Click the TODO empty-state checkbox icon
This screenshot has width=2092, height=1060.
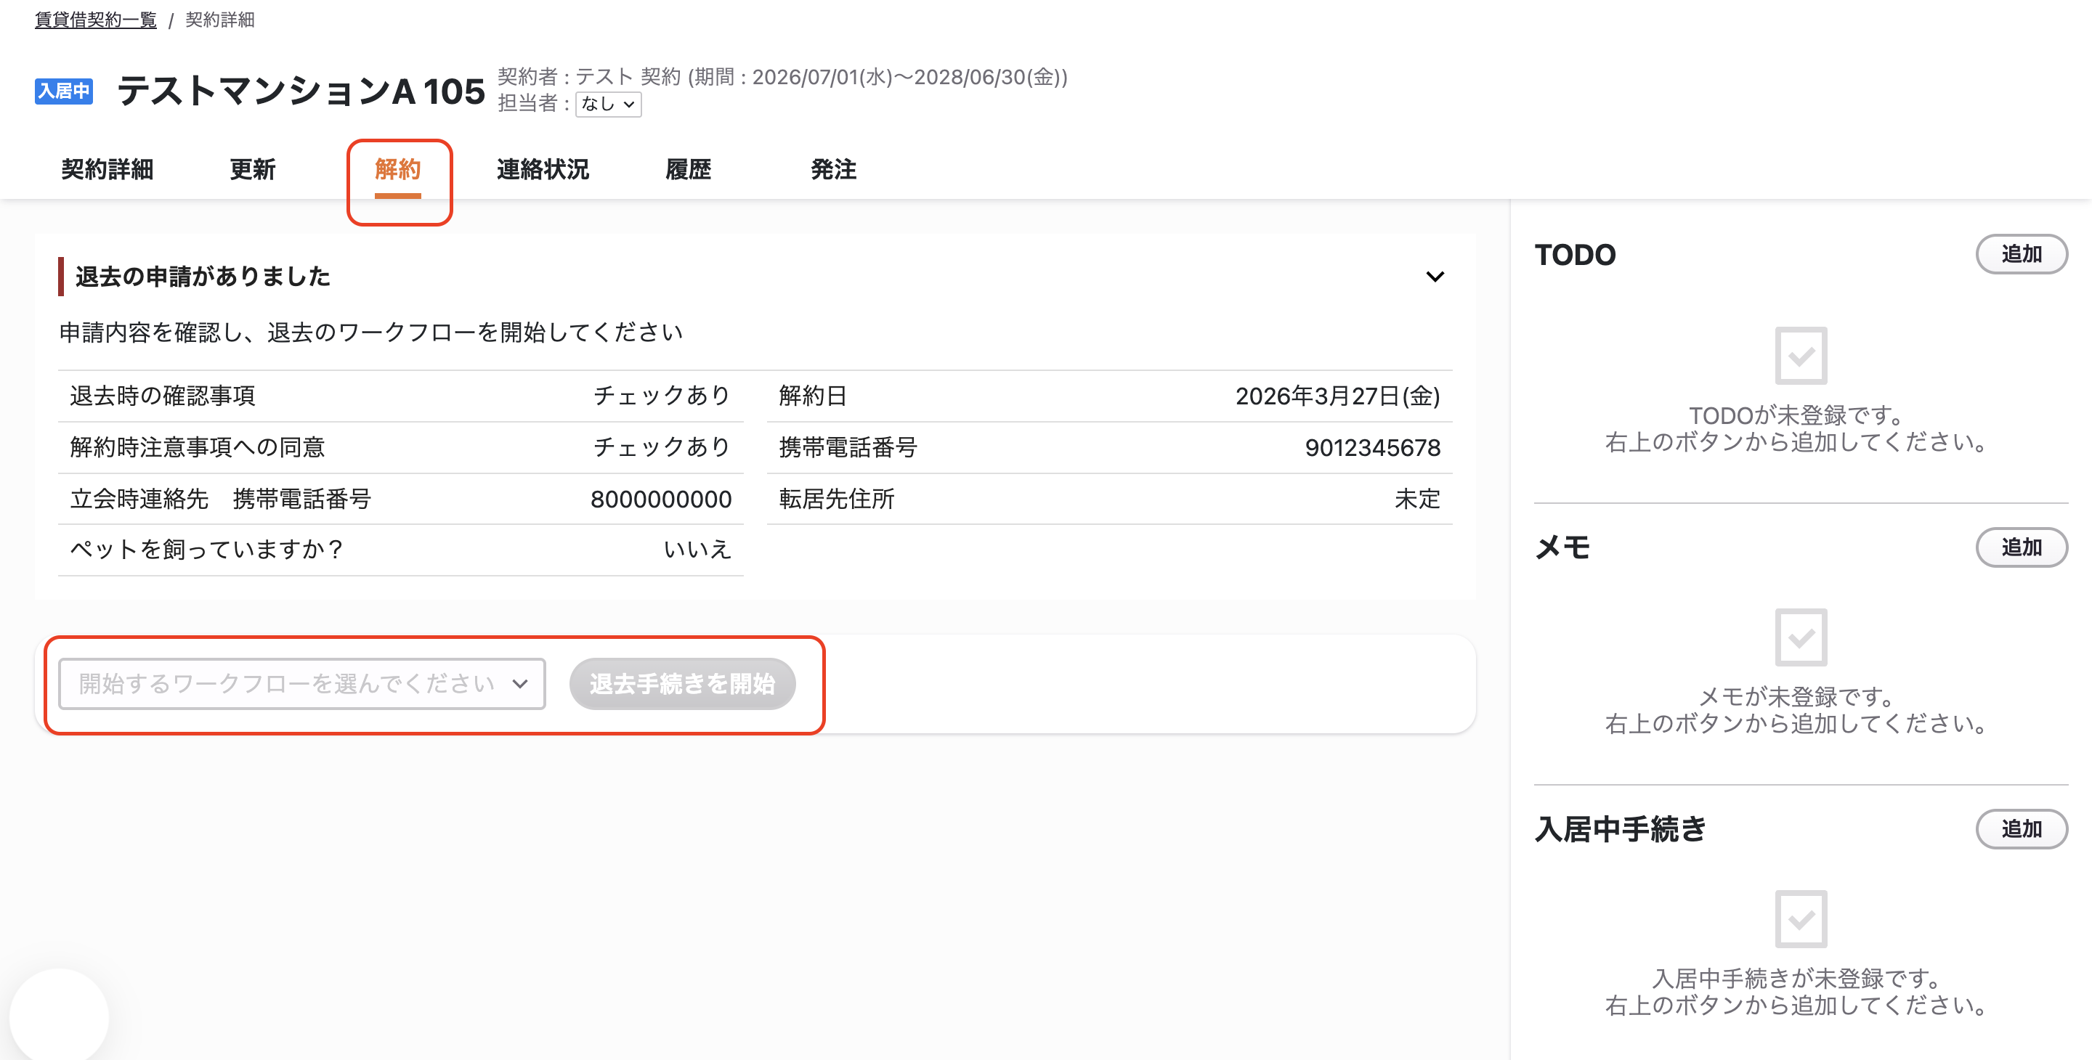1801,356
